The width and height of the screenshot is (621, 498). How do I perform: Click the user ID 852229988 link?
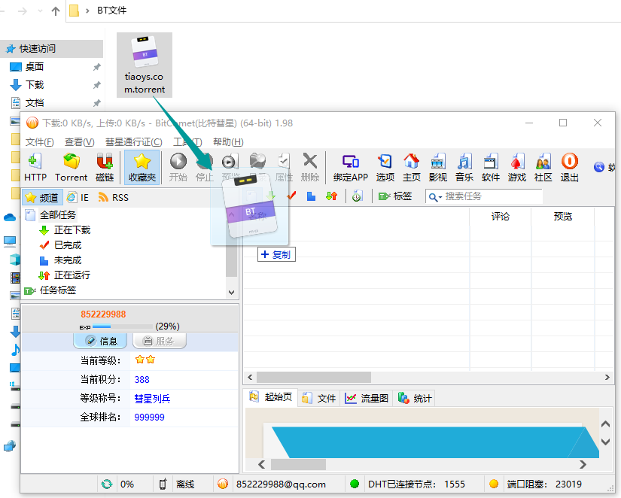(103, 314)
